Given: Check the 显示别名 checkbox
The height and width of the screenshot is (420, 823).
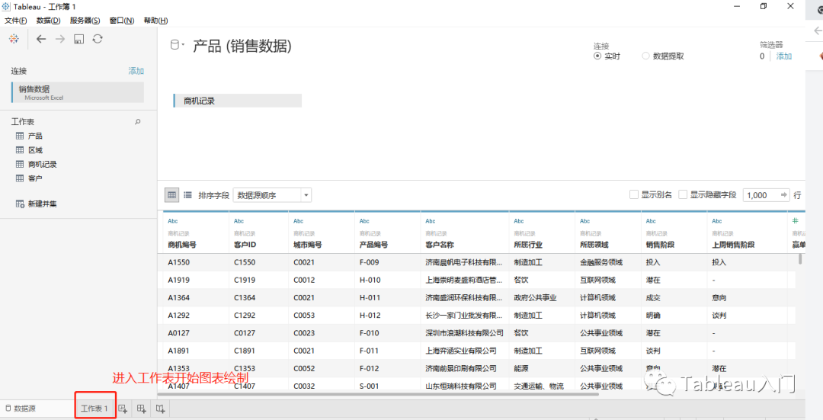Looking at the screenshot, I should point(633,195).
